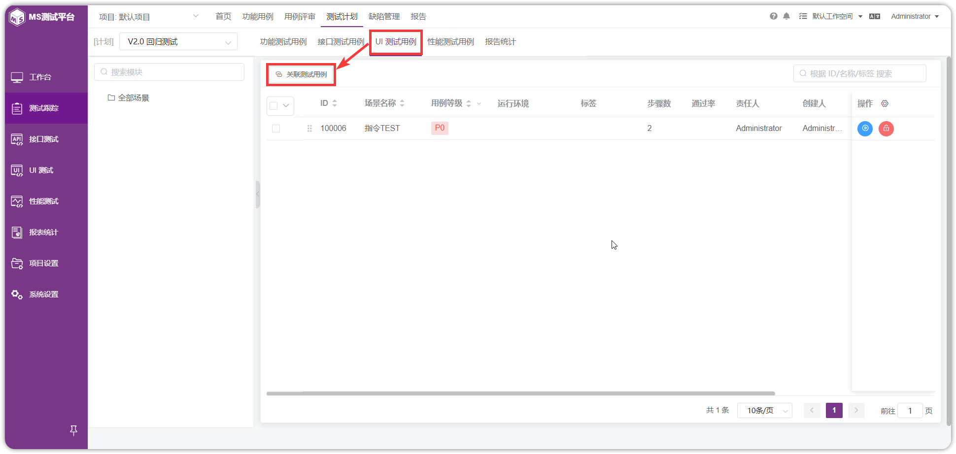The image size is (956, 454).
Task: Check the checkbox for row 100006
Action: (x=276, y=129)
